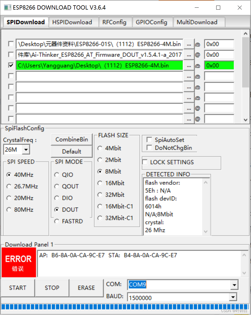Viewport: 251px width, 315px height.
Task: Click the 0x00 address field of the highlighted row
Action: (219, 65)
